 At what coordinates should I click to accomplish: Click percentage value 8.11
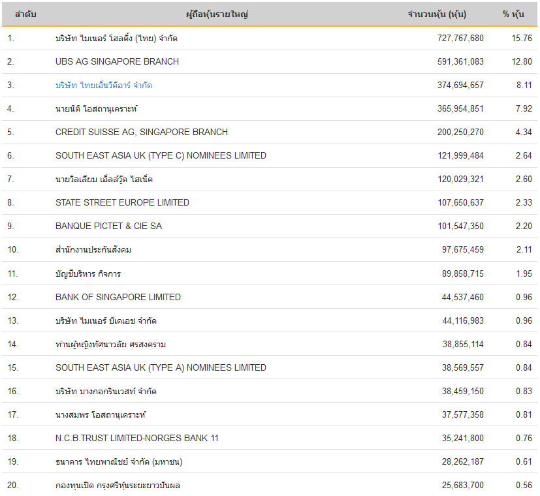(524, 85)
